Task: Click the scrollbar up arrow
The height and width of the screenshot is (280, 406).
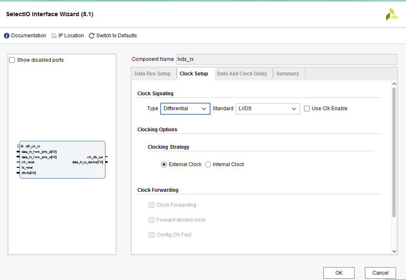Action: (x=394, y=84)
